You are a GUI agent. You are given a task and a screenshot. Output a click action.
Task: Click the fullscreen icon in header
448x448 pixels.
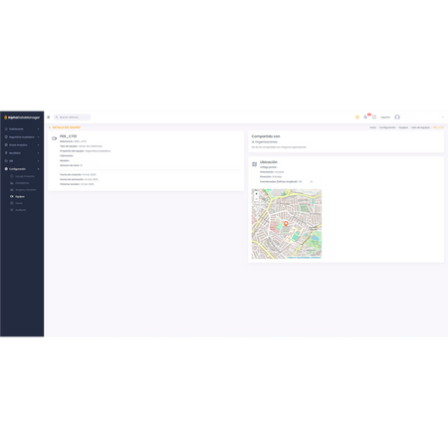pos(374,116)
